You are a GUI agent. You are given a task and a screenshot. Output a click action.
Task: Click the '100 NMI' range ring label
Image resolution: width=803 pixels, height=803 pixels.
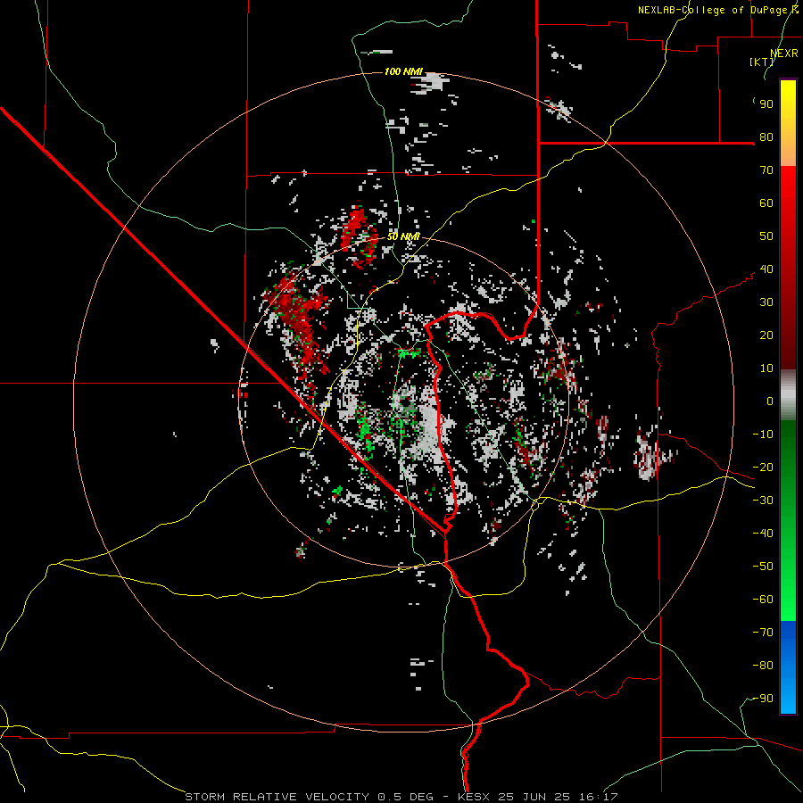coord(403,71)
